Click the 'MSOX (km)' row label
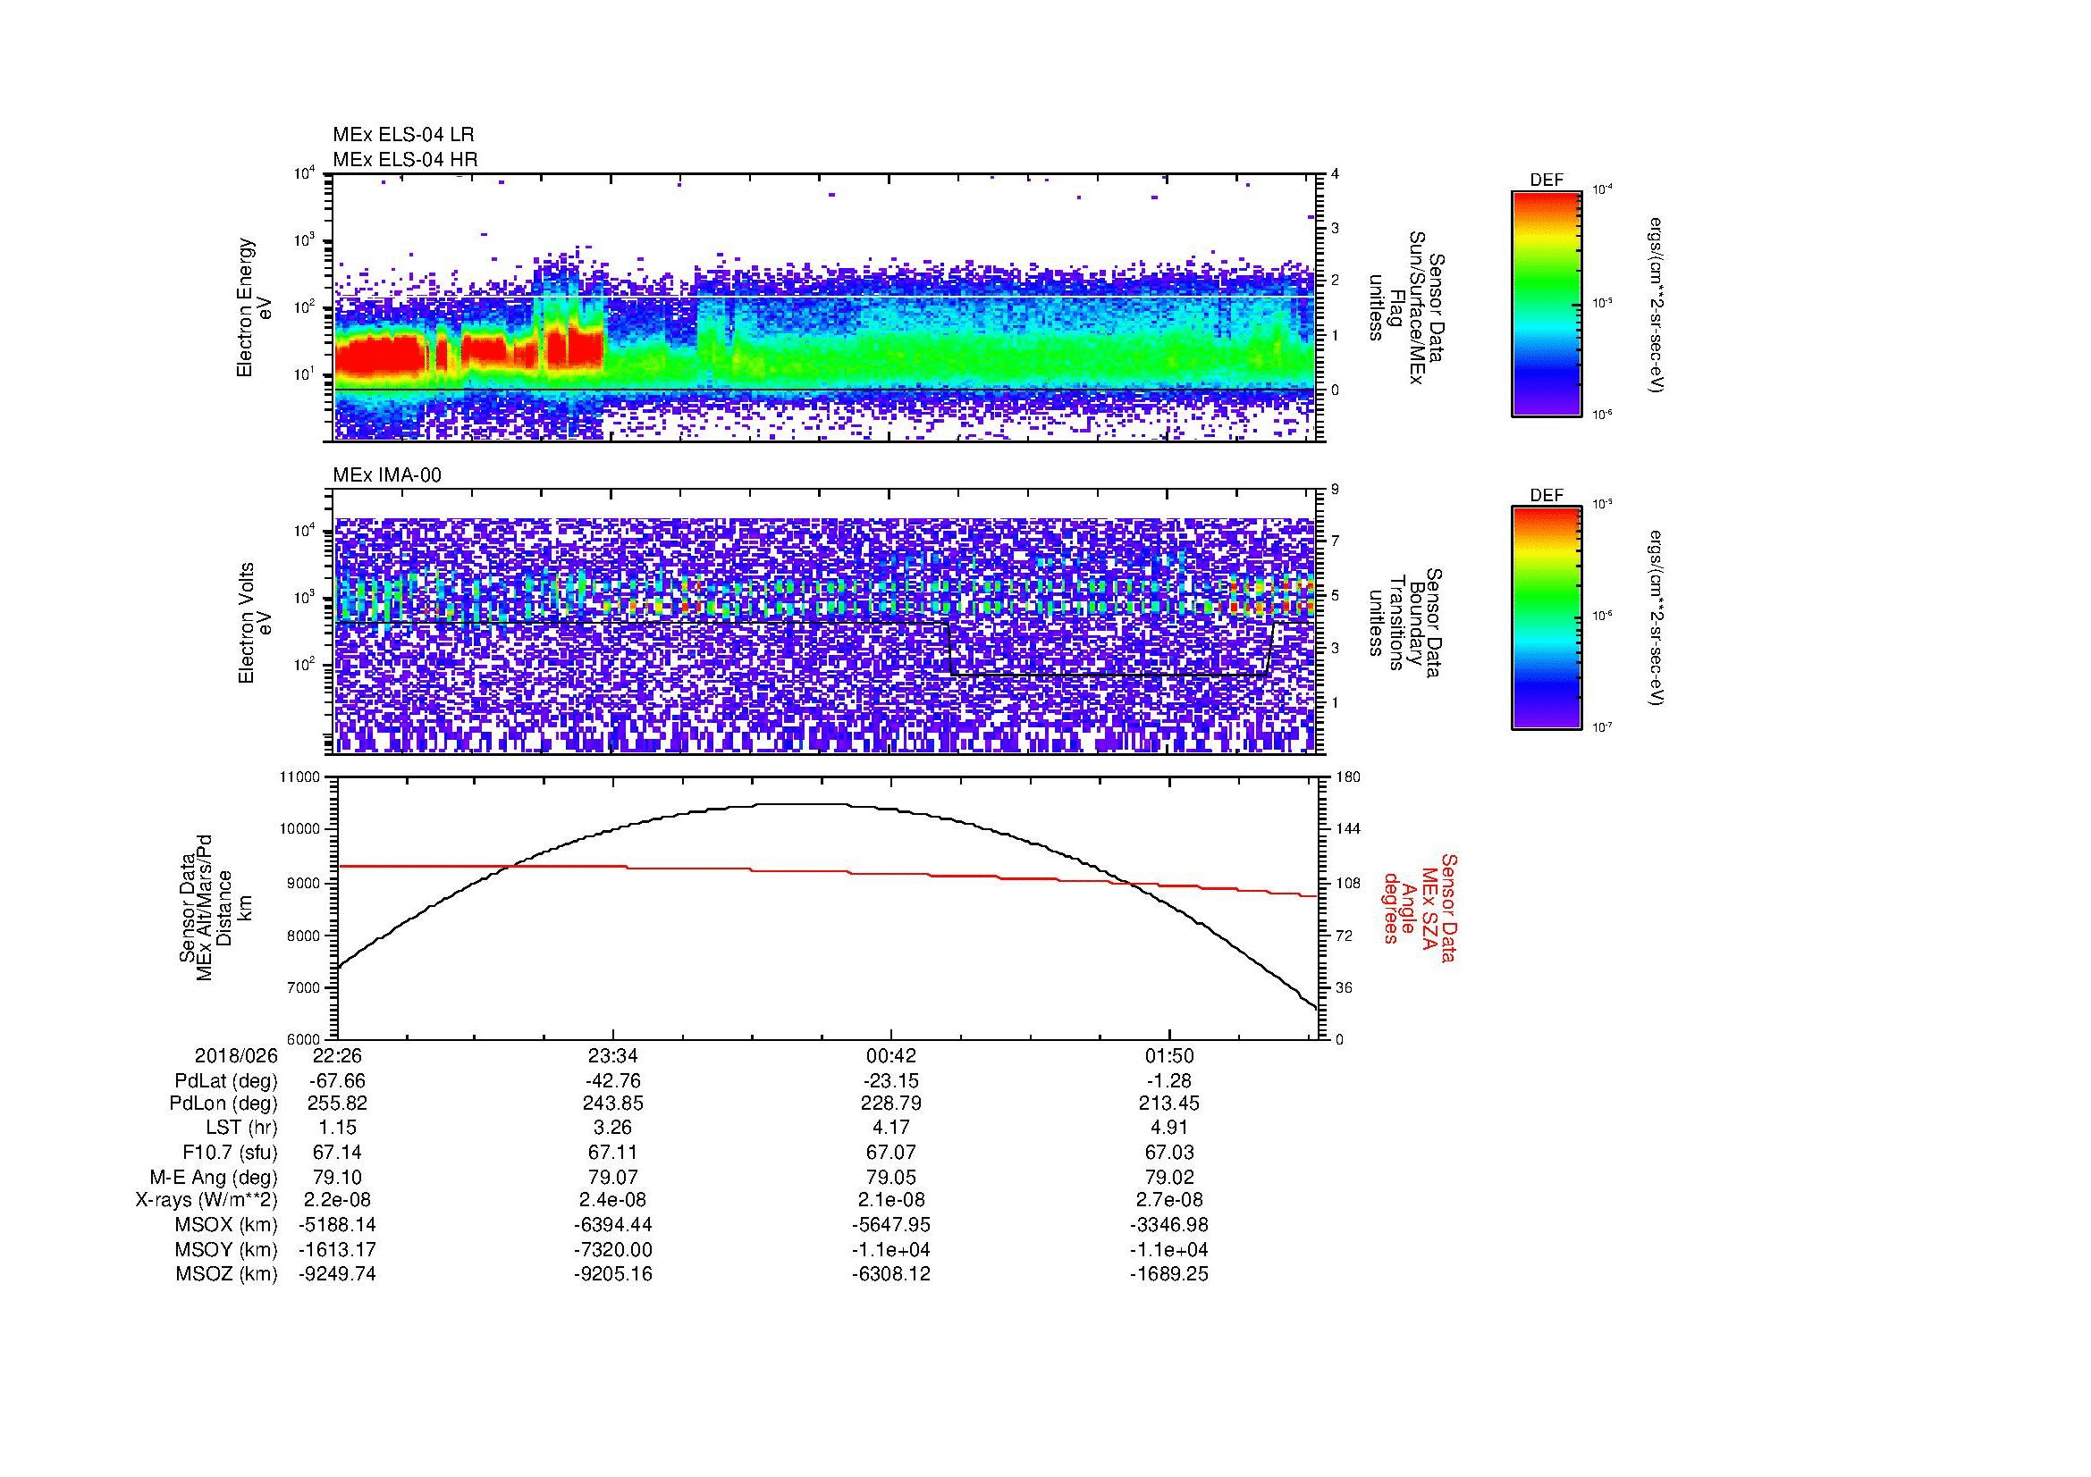This screenshot has height=1477, width=2091. tap(227, 1225)
